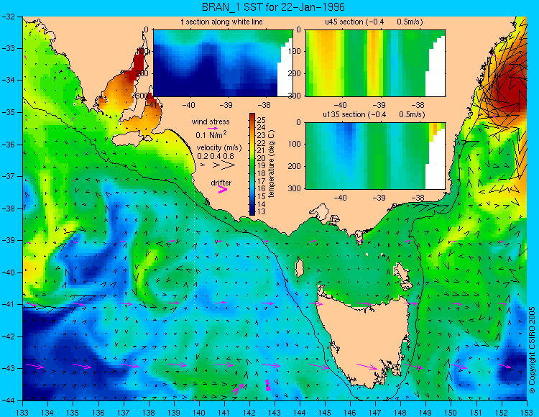Click latitude axis label -43

[x=8, y=369]
